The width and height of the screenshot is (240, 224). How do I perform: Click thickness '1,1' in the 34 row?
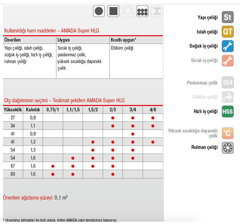click(x=33, y=126)
